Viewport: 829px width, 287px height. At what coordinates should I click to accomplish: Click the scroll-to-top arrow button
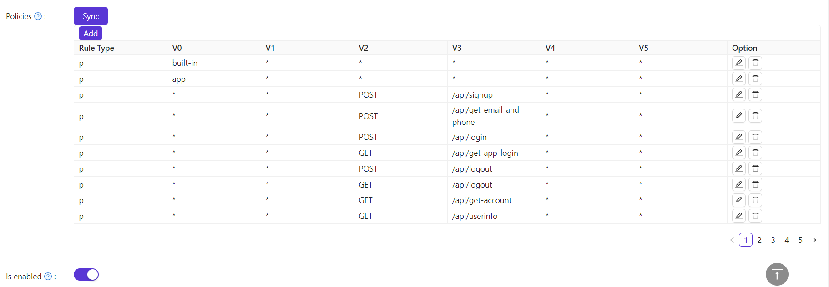click(x=777, y=274)
